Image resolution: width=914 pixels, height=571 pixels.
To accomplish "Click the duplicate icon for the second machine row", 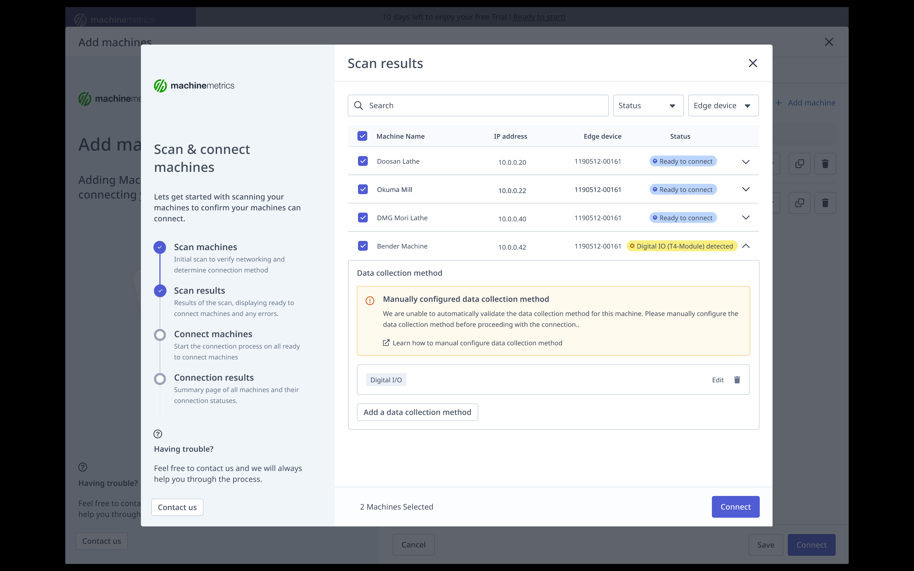I will [799, 203].
